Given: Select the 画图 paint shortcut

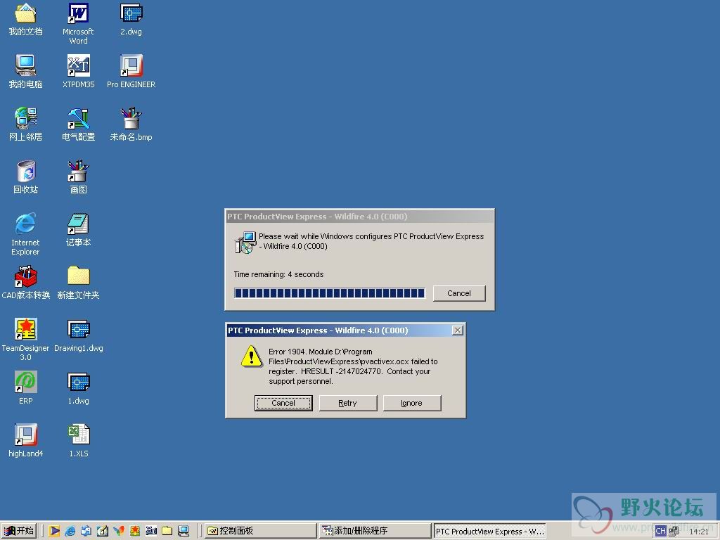Looking at the screenshot, I should point(79,177).
